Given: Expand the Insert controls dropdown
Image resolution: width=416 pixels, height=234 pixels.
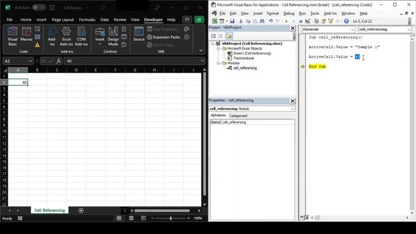Looking at the screenshot, I should pos(99,36).
